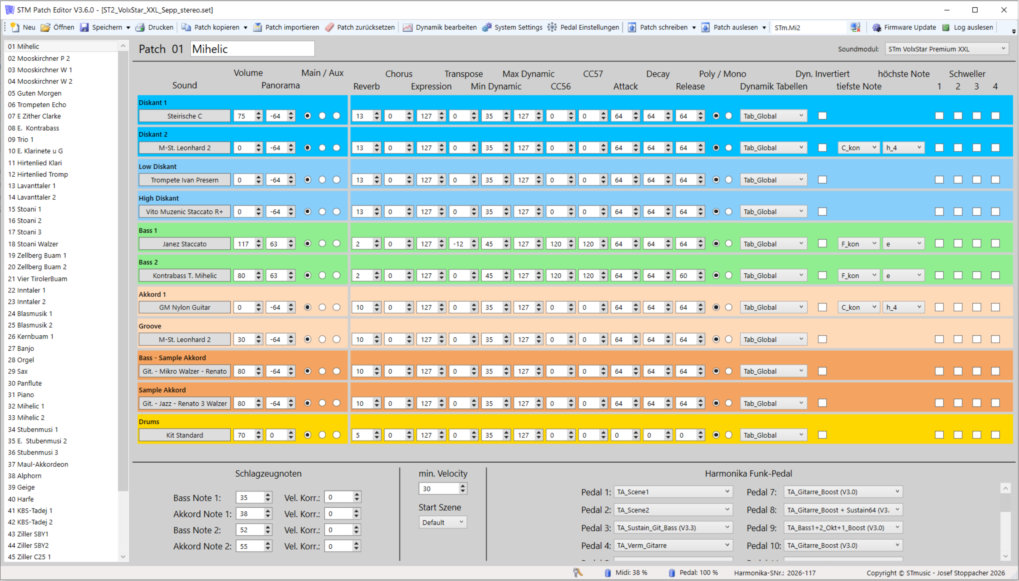Click the Drums Reverb value field
The image size is (1019, 581).
[x=363, y=435]
